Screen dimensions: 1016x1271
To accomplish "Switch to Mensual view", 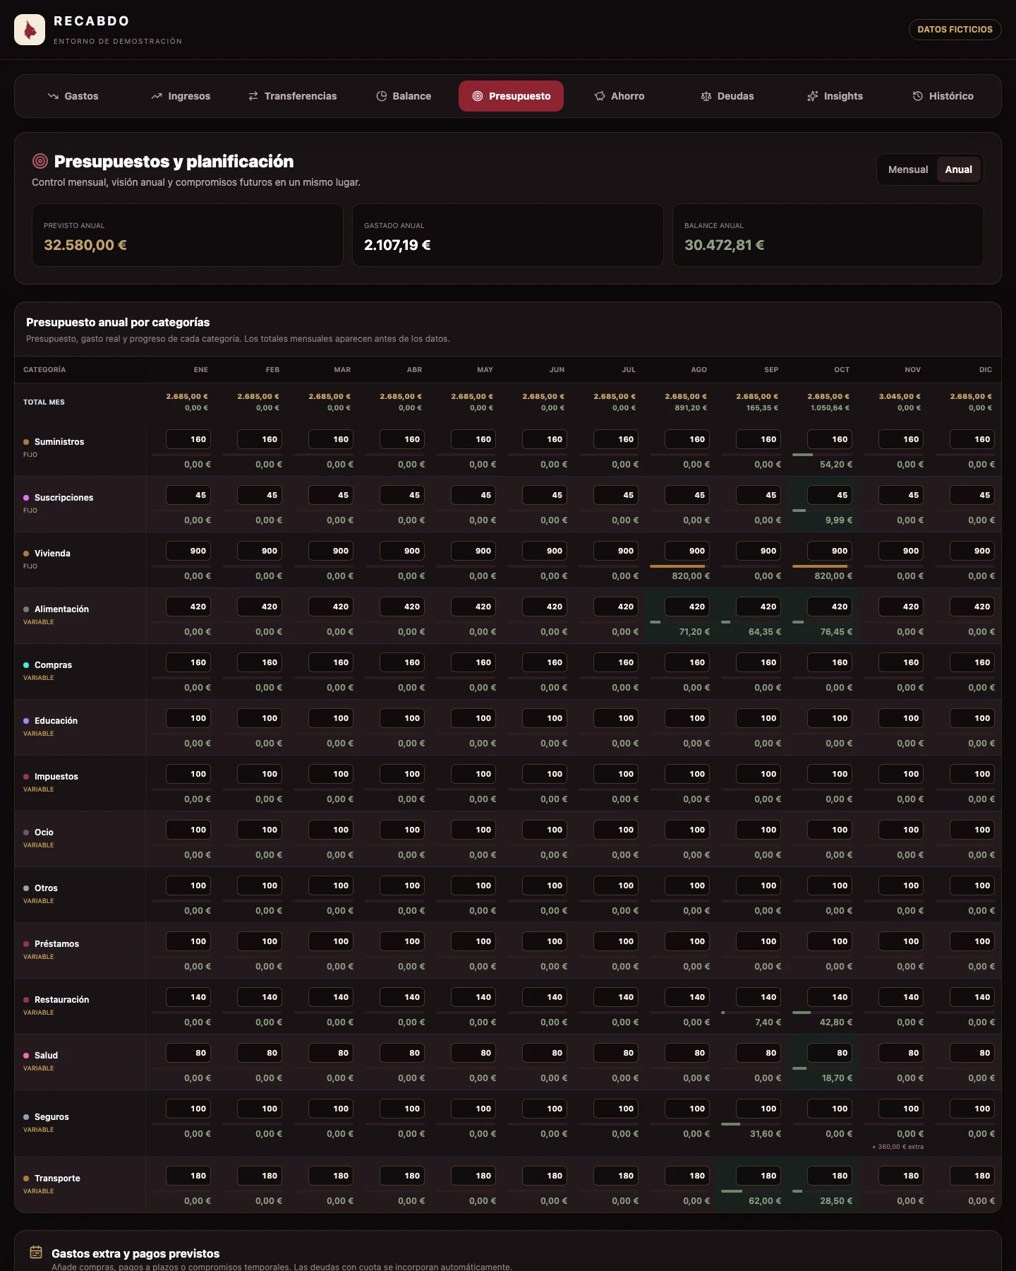I will point(908,169).
